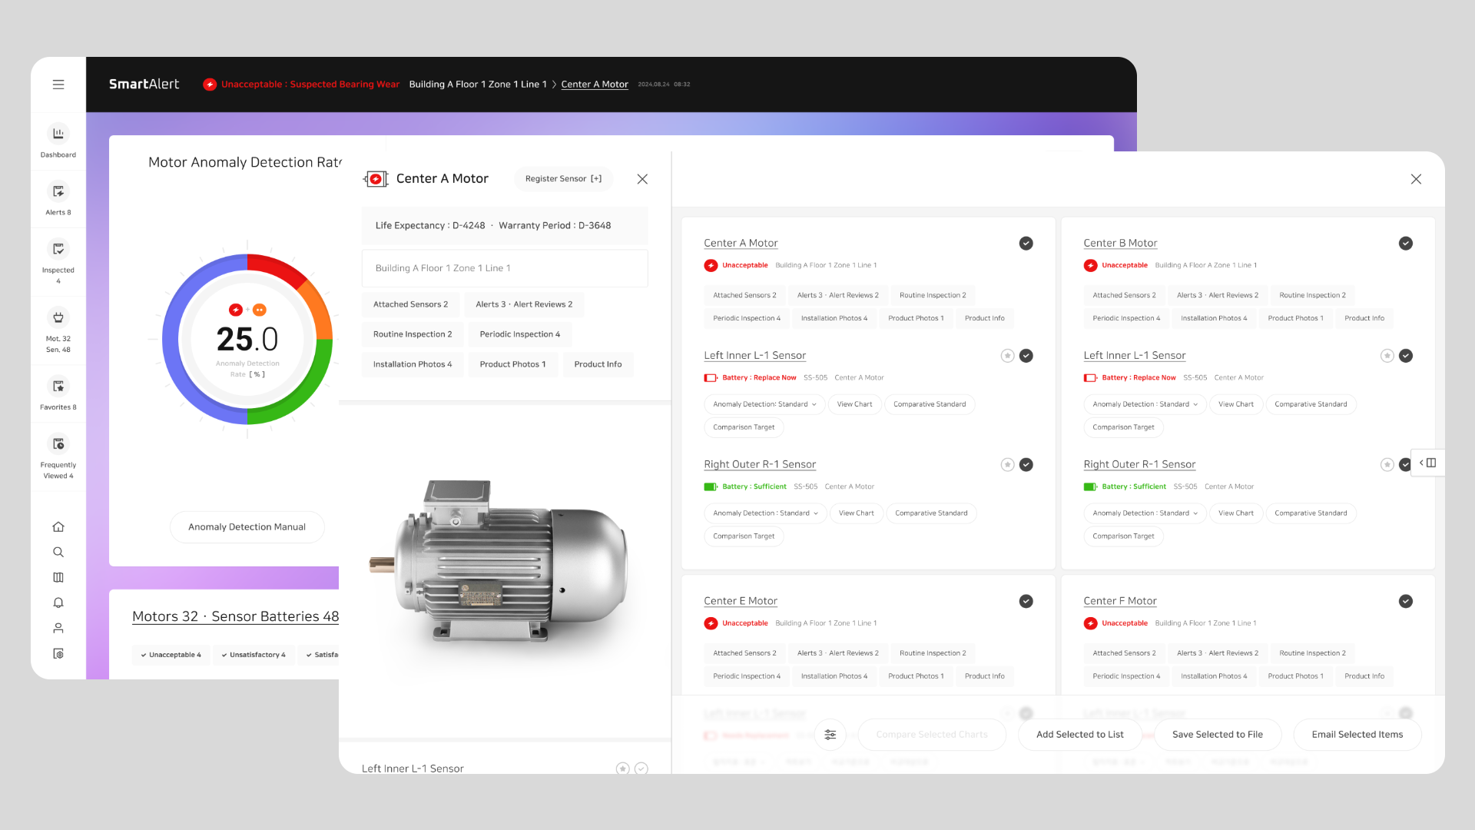The height and width of the screenshot is (830, 1475).
Task: Click the notification bell icon in sidebar
Action: pyautogui.click(x=58, y=603)
